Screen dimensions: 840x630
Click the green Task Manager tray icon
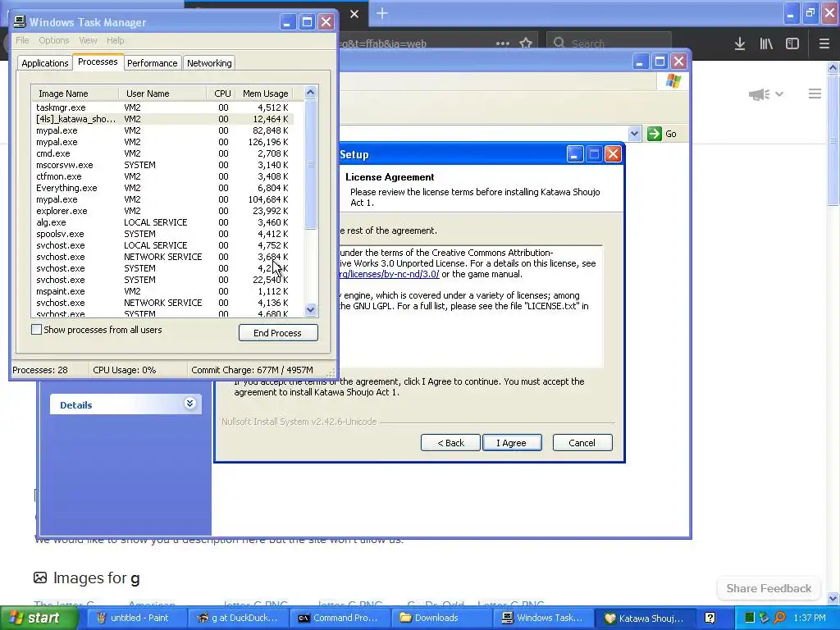(750, 618)
